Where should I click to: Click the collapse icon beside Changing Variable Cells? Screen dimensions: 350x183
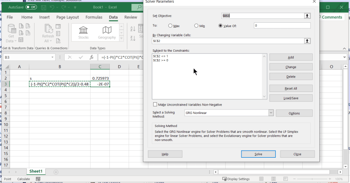[307, 41]
